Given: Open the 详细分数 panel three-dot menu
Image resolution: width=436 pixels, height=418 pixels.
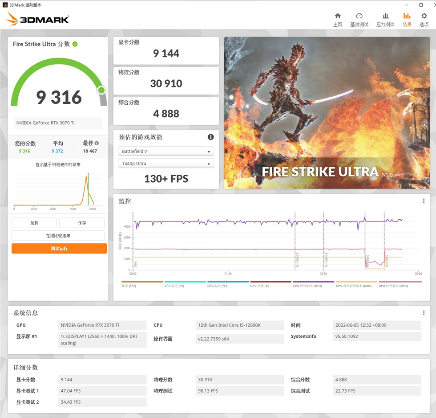Looking at the screenshot, I should point(424,367).
